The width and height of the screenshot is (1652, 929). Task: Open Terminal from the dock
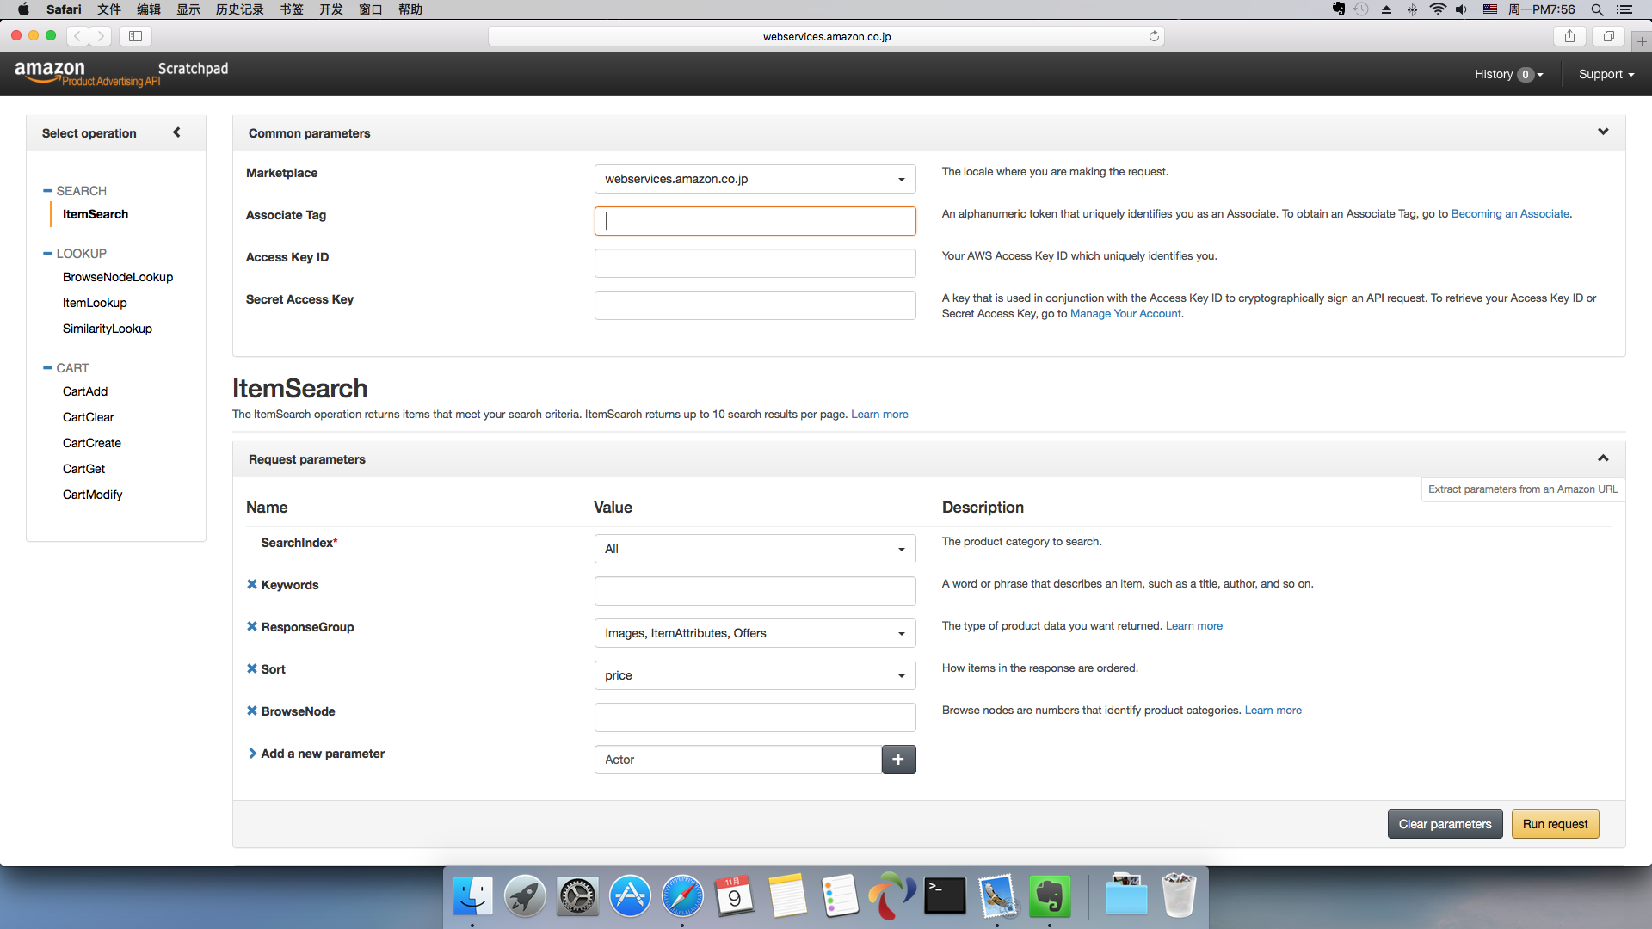tap(945, 896)
